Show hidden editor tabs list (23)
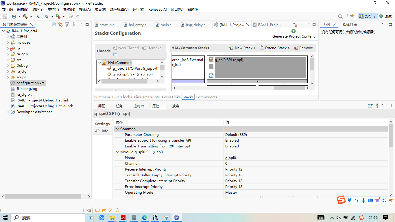 295,25
